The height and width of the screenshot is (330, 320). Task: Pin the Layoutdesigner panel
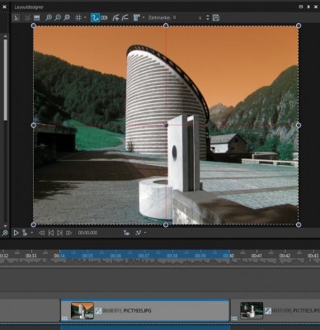308,7
